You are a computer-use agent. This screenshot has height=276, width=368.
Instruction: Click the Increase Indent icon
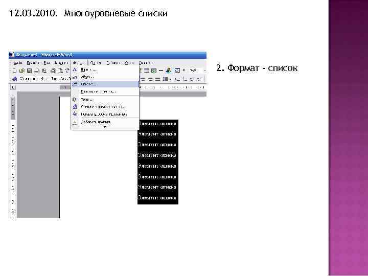[x=200, y=79]
